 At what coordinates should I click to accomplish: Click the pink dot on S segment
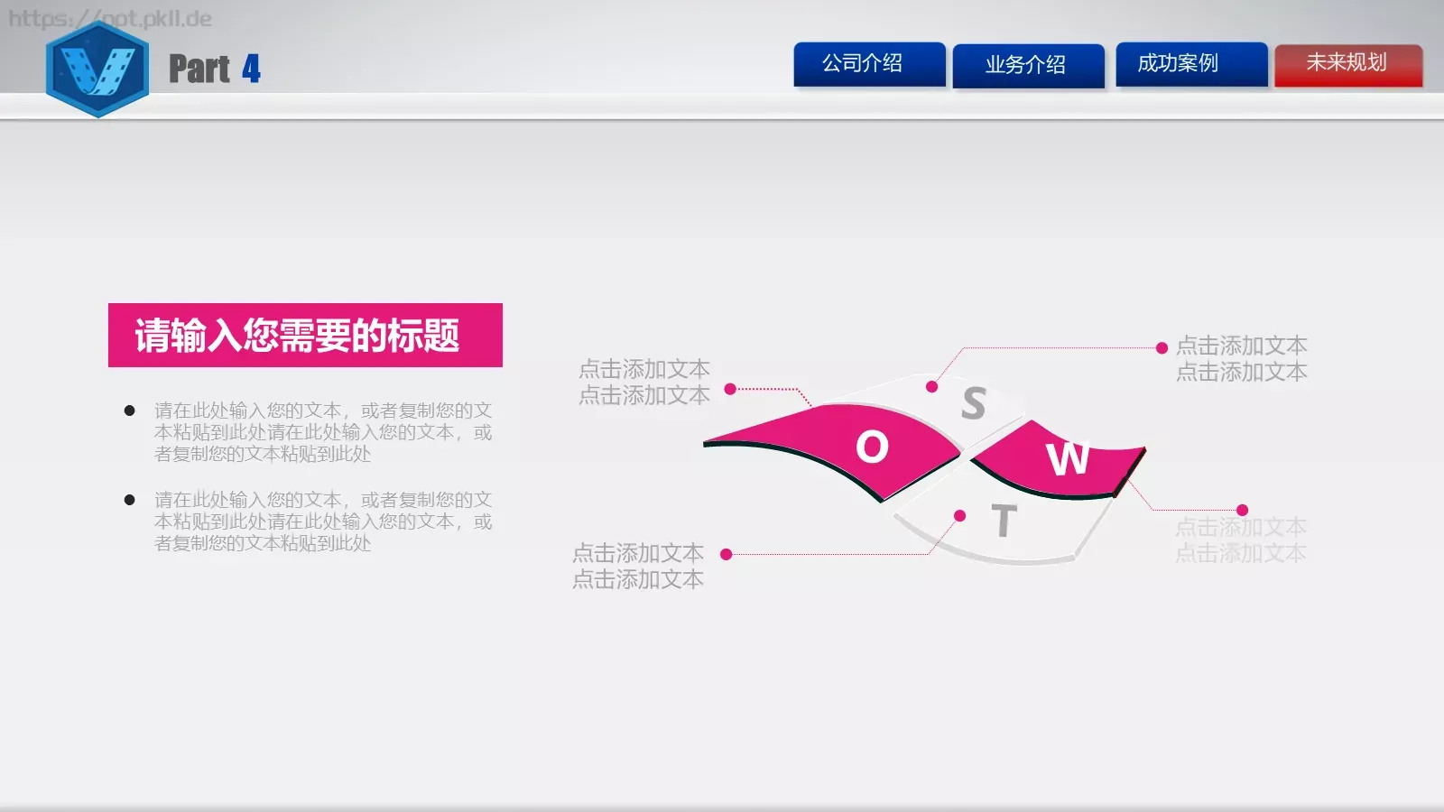[x=932, y=387]
